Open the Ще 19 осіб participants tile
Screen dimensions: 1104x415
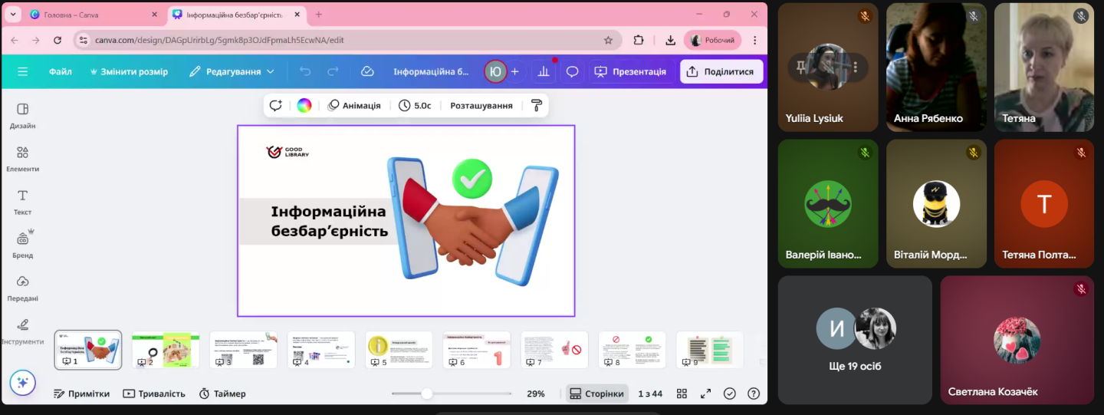pos(855,340)
